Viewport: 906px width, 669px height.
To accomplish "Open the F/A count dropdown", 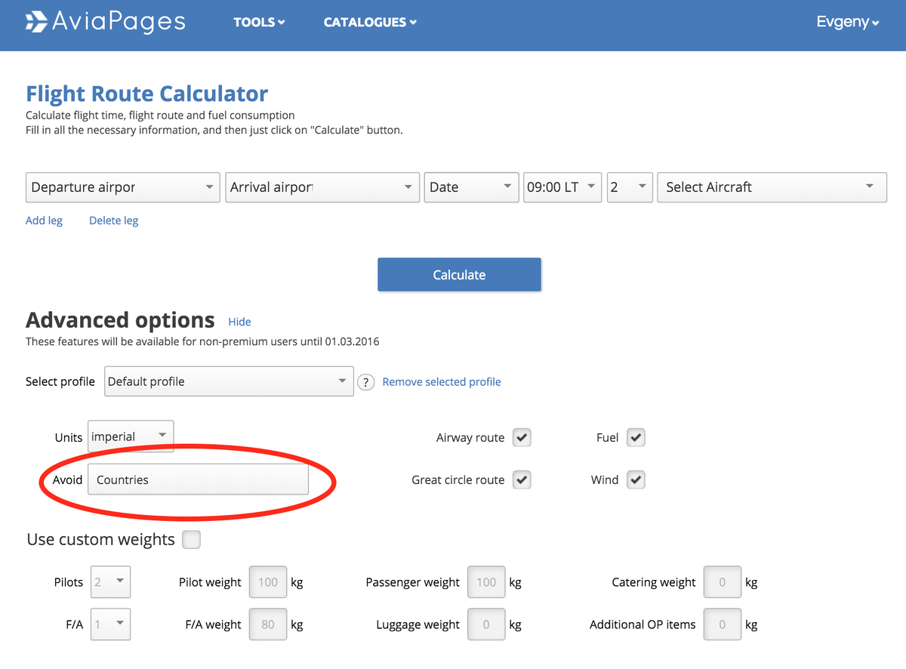I will point(110,624).
